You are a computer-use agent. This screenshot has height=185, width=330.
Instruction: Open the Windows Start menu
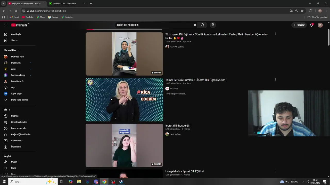tap(4, 182)
